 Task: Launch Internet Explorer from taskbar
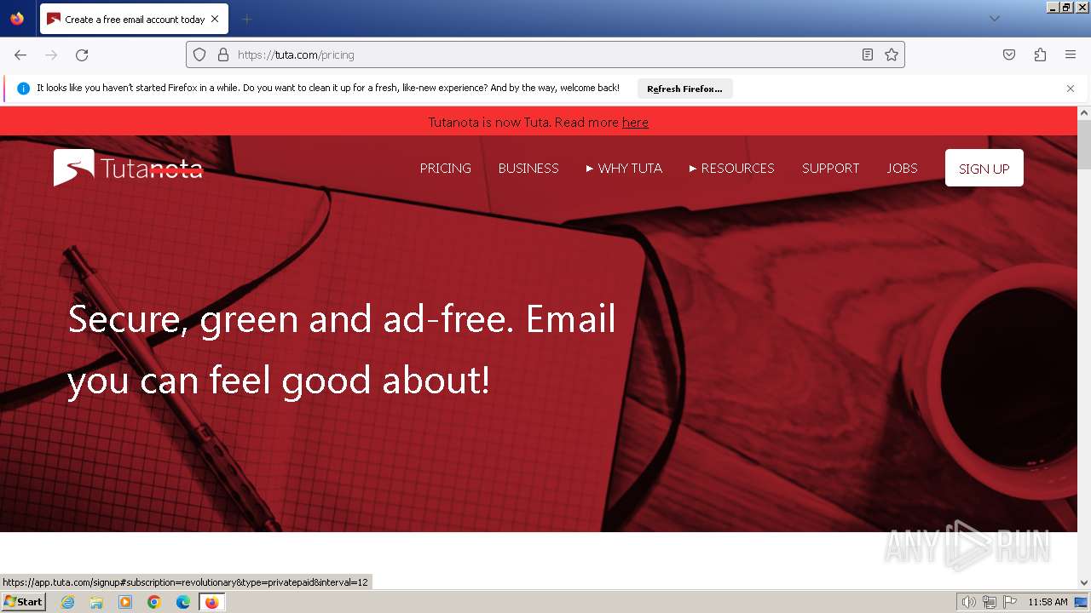coord(67,602)
